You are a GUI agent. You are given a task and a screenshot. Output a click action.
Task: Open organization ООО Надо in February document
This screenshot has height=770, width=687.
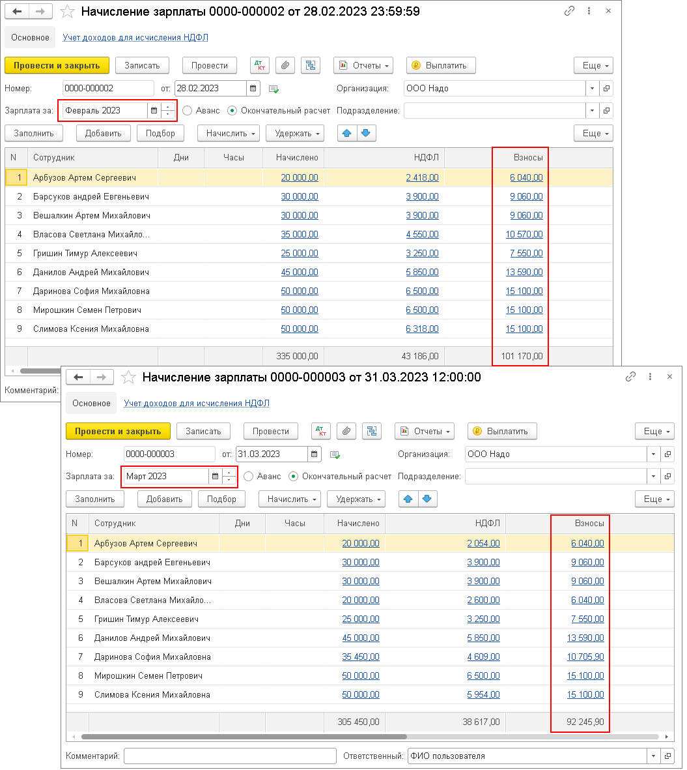coord(607,89)
